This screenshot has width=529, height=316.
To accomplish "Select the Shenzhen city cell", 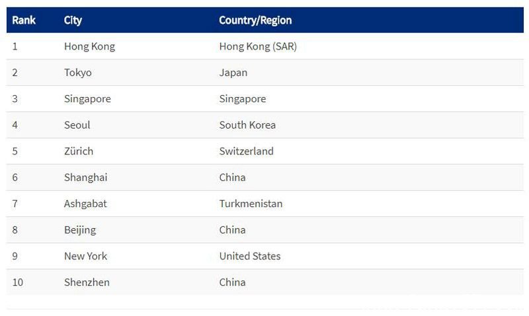I will click(x=87, y=282).
